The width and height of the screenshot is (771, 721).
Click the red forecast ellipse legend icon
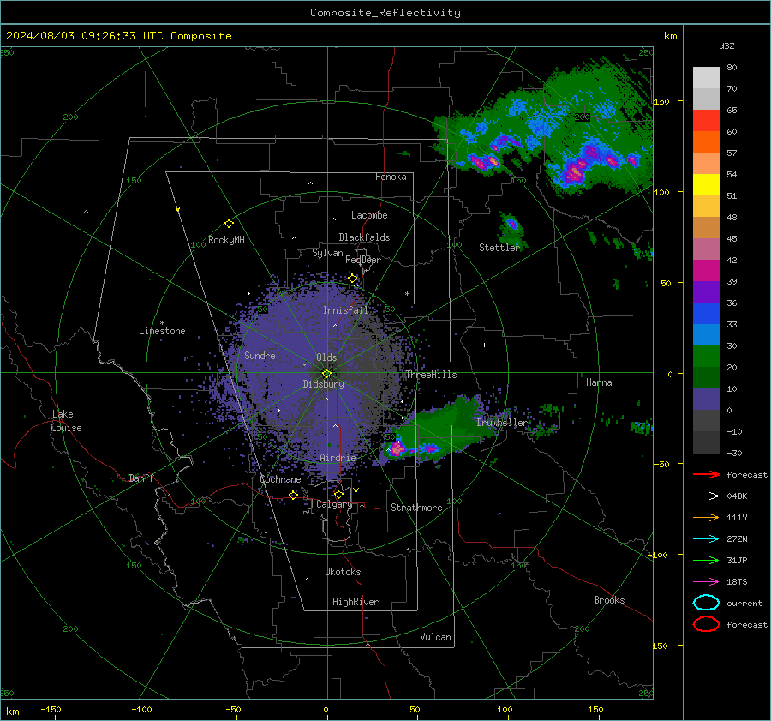coord(706,624)
